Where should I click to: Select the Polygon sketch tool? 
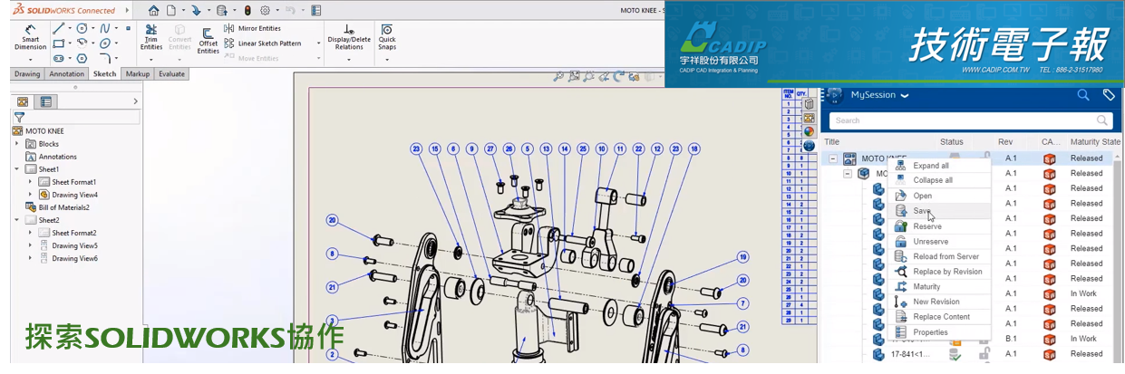pos(82,58)
